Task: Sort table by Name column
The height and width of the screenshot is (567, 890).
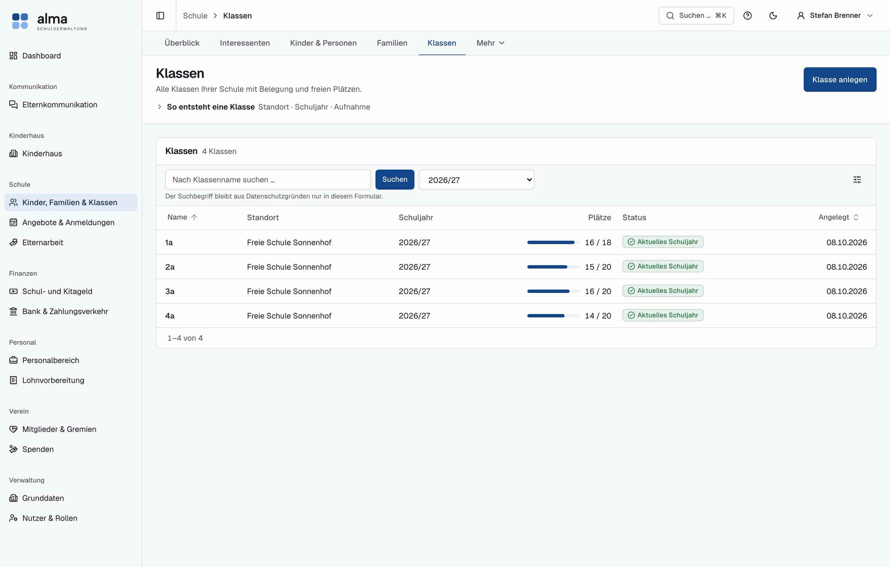Action: pyautogui.click(x=182, y=217)
